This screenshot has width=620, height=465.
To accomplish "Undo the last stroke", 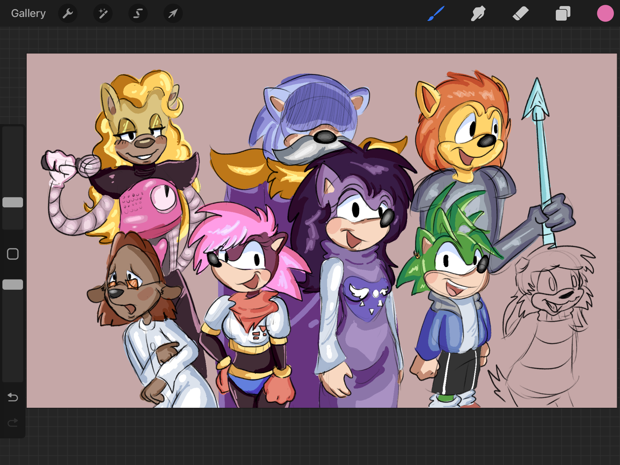I will click(x=13, y=397).
